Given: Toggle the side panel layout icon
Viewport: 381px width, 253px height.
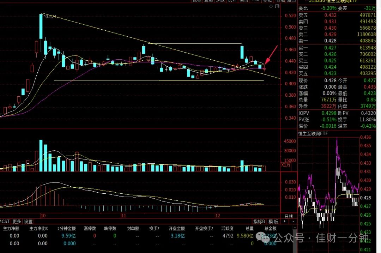Looking at the screenshot, I should pyautogui.click(x=277, y=7).
